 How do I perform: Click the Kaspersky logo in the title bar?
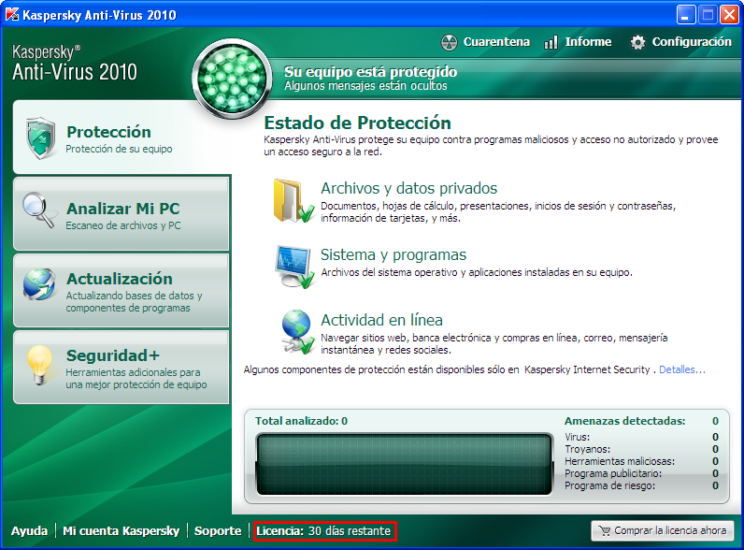tap(12, 15)
